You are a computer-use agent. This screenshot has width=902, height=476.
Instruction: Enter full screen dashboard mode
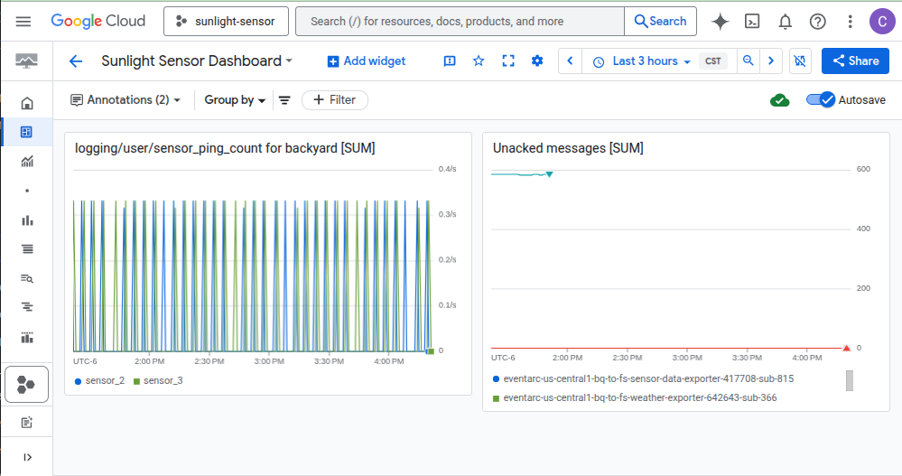(x=508, y=61)
